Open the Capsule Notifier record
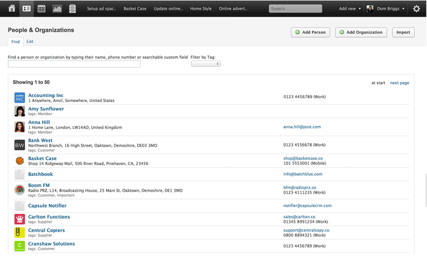This screenshot has height=256, width=427. click(x=47, y=205)
